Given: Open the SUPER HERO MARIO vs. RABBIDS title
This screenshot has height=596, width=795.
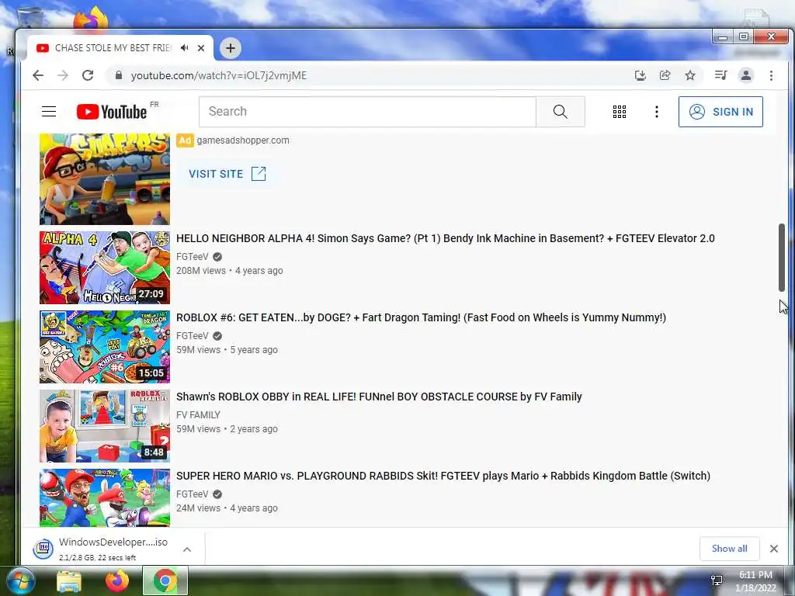Looking at the screenshot, I should (443, 476).
